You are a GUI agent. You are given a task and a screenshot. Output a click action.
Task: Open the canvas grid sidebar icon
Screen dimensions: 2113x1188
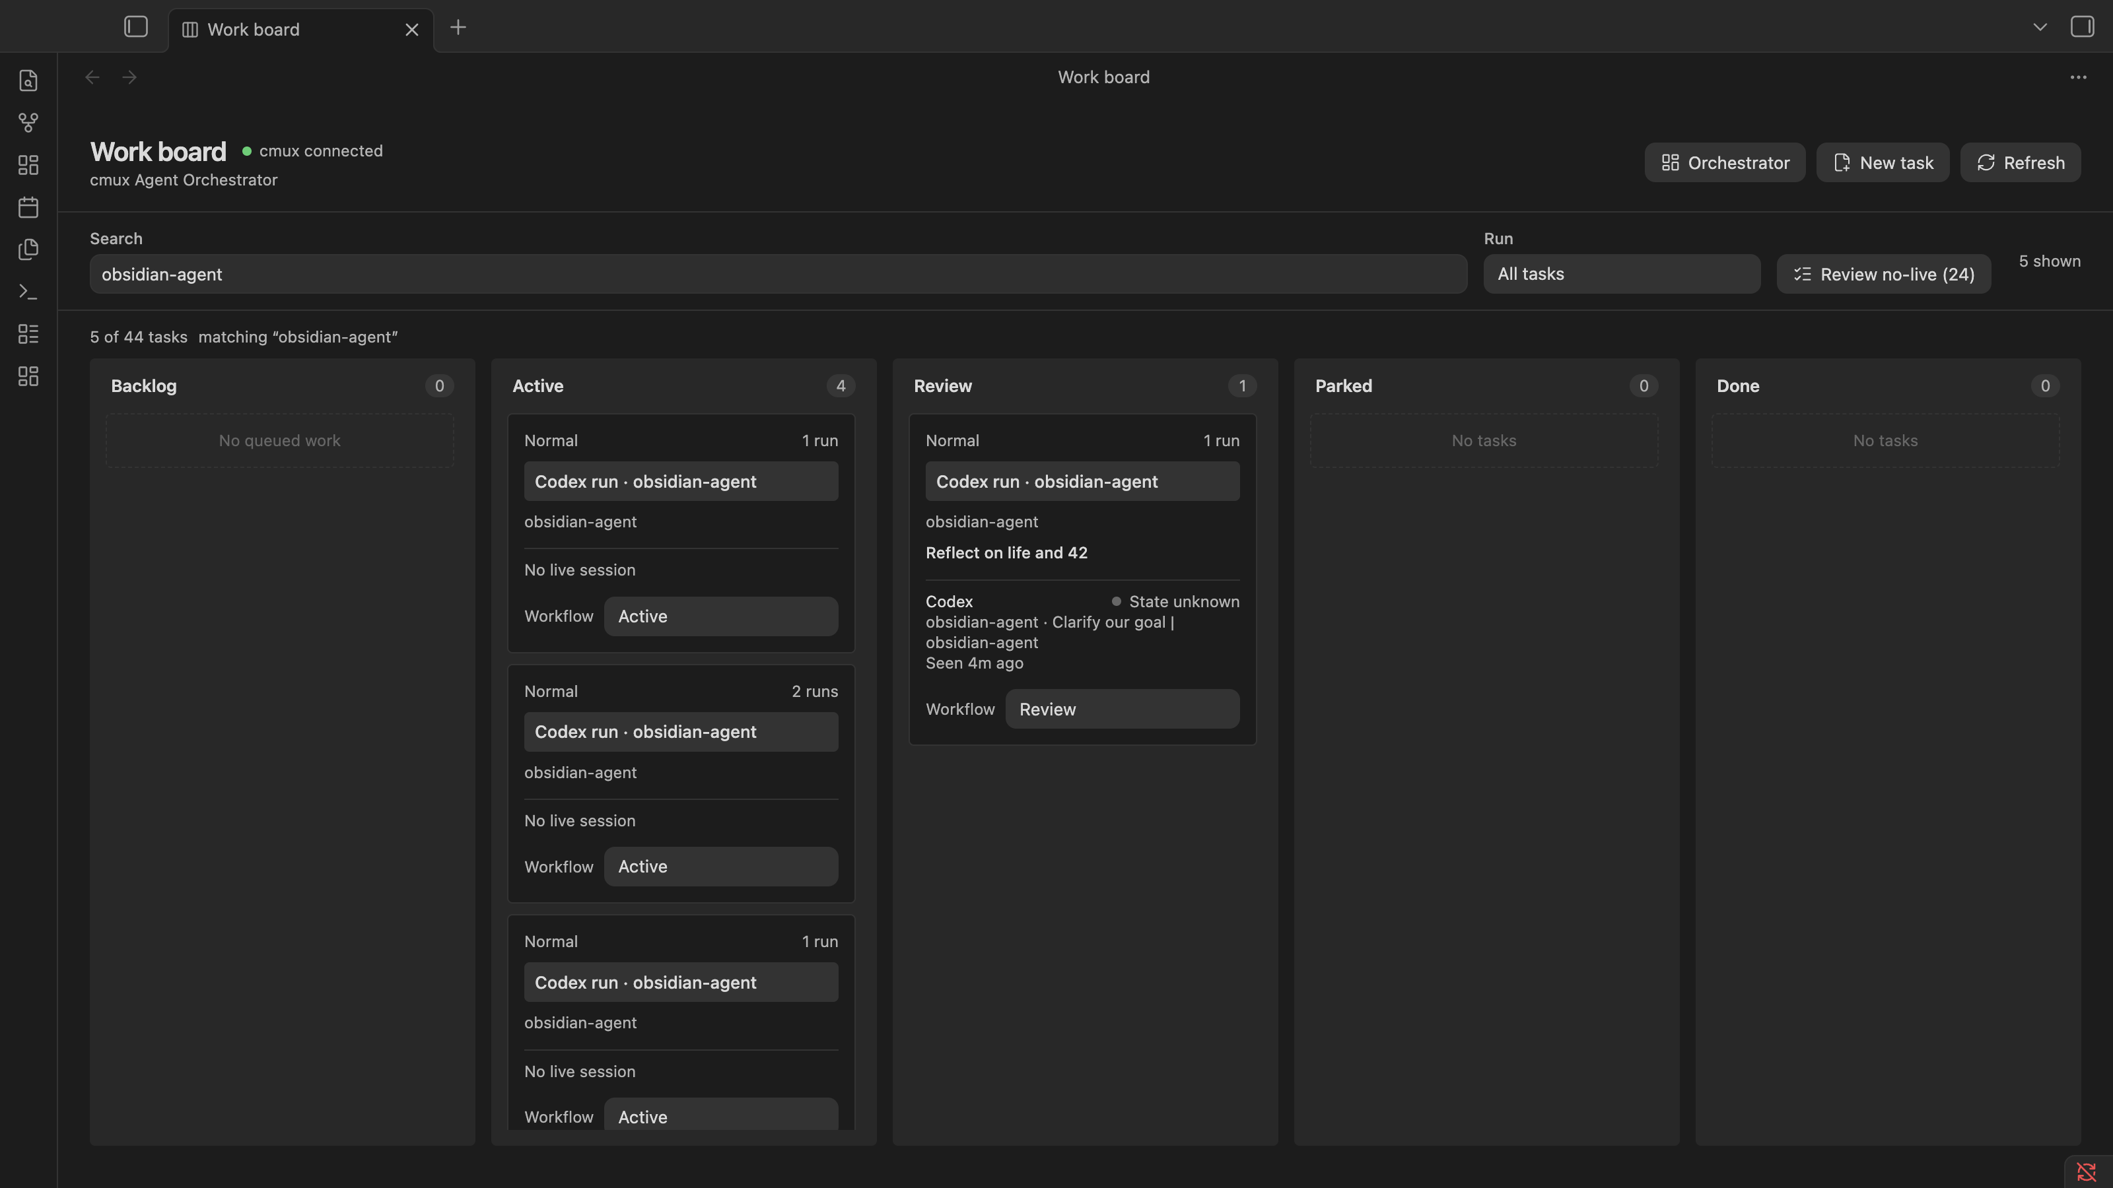click(28, 165)
